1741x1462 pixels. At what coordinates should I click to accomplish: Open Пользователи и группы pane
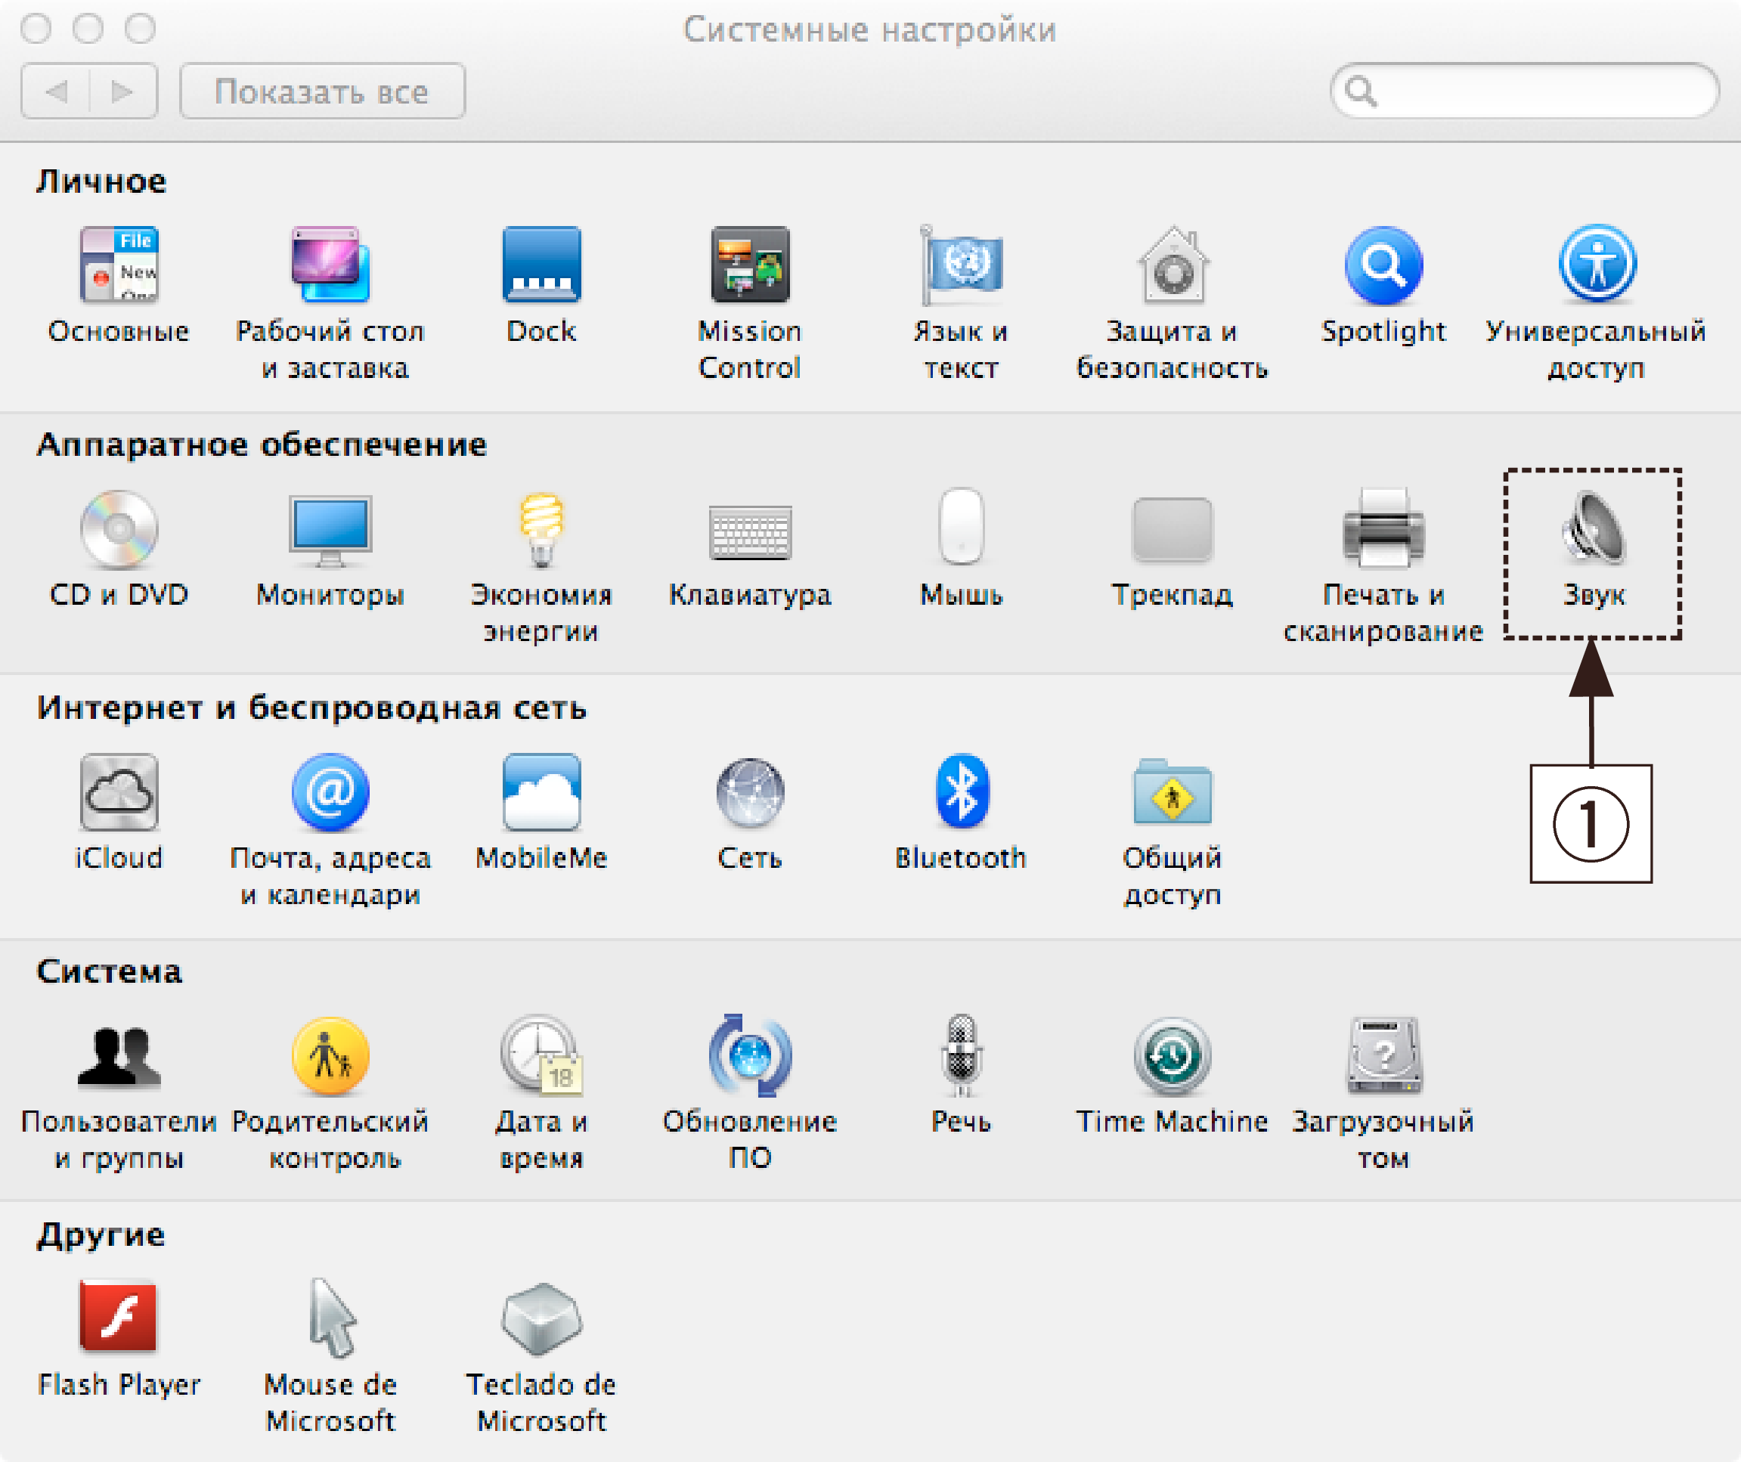tap(119, 1056)
